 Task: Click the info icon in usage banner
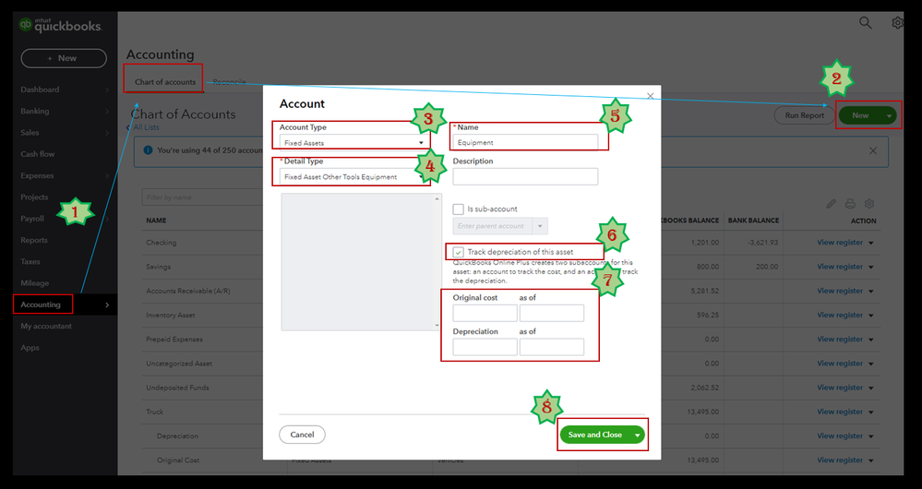coord(149,150)
